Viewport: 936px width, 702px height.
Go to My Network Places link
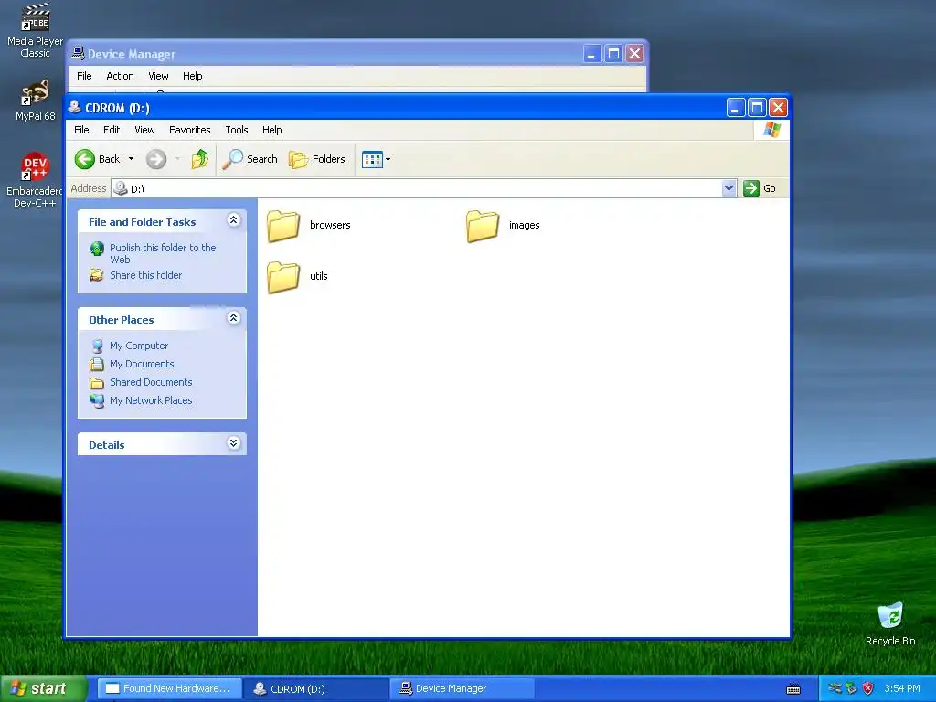coord(151,400)
